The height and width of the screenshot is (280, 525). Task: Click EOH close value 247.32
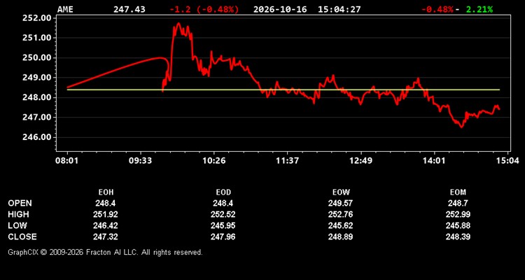[x=106, y=237]
